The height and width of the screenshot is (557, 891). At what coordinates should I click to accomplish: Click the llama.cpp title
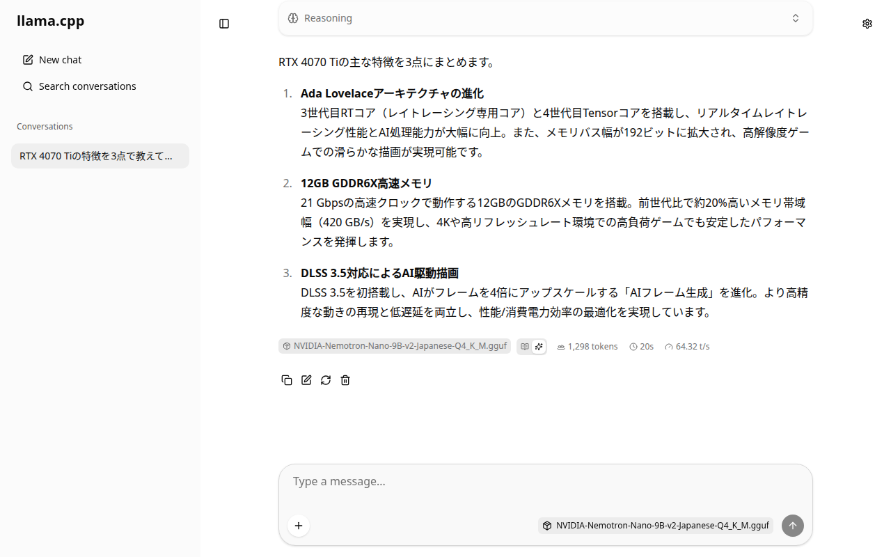[51, 21]
